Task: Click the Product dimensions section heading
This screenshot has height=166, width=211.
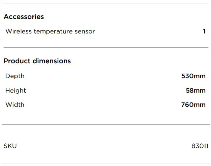Action: 37,61
